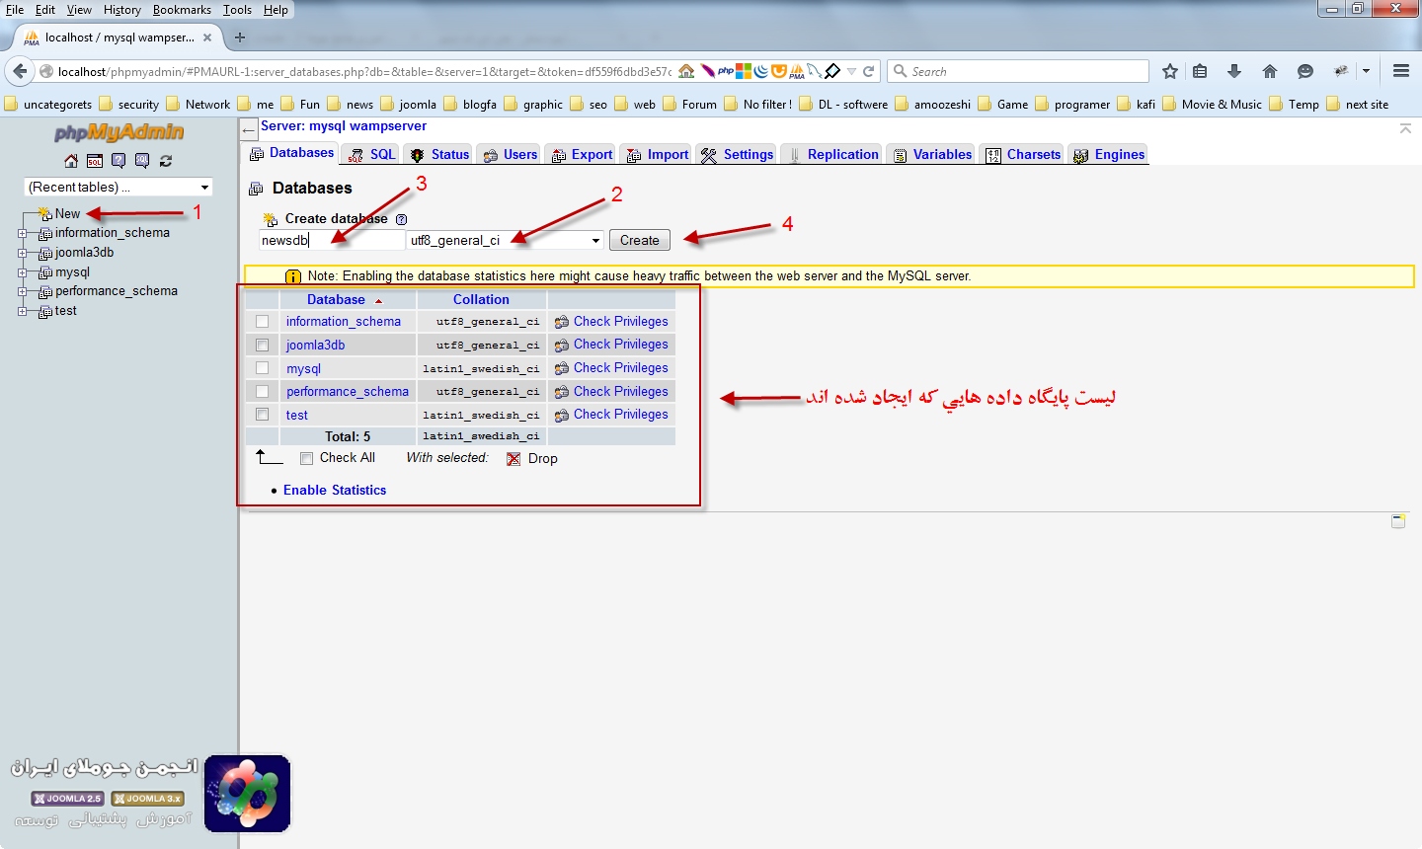Collapse the navigation panel arrow icon
The width and height of the screenshot is (1422, 849).
(249, 130)
